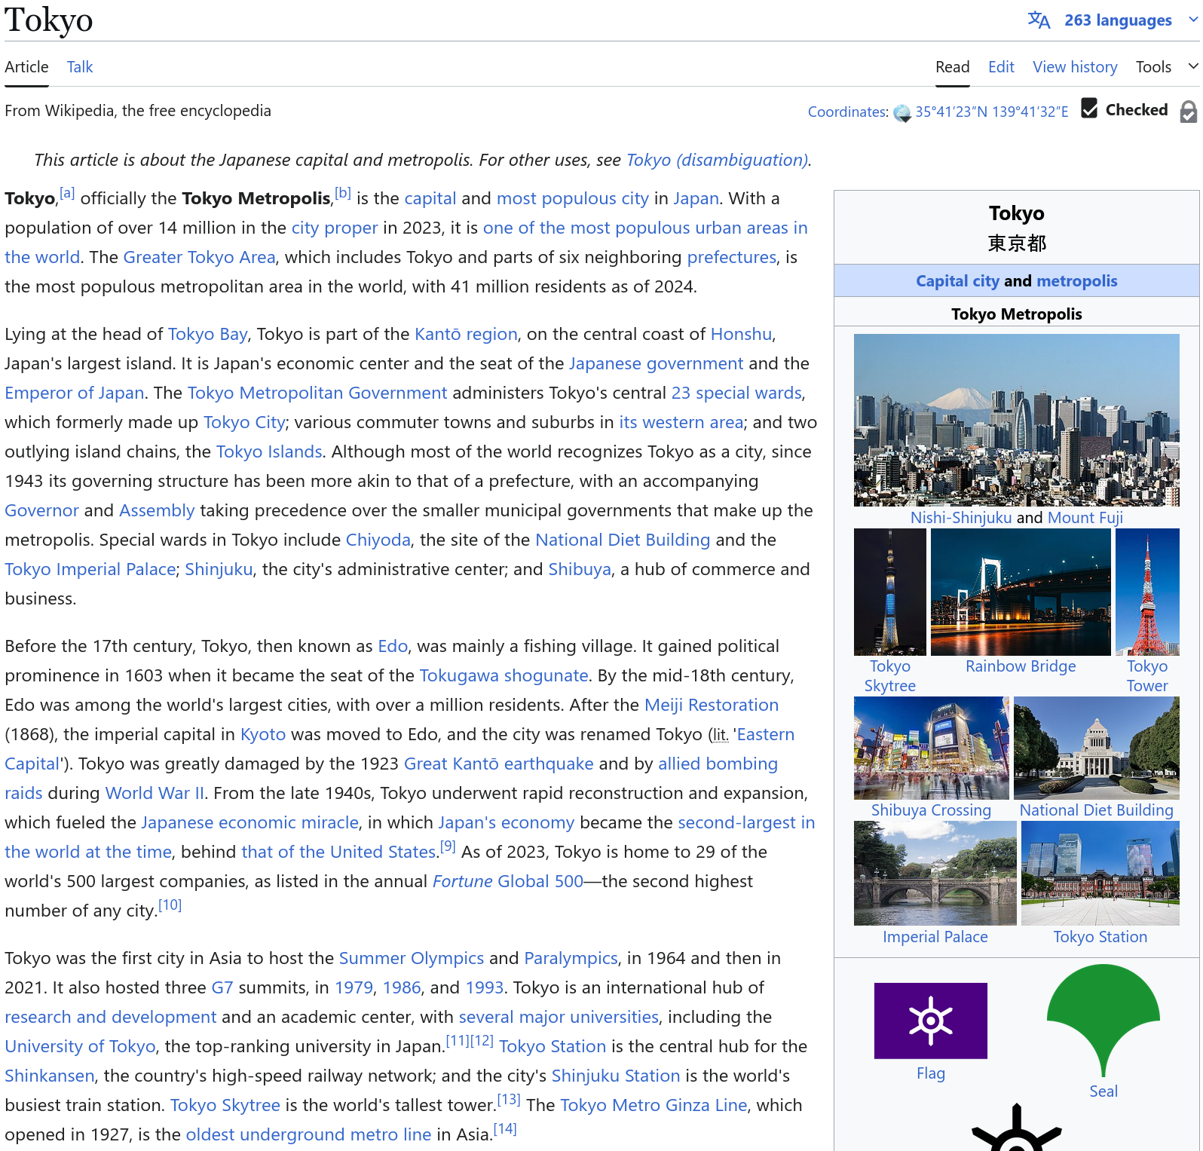The width and height of the screenshot is (1203, 1151).
Task: Open the Shinkansen link
Action: (x=50, y=1076)
